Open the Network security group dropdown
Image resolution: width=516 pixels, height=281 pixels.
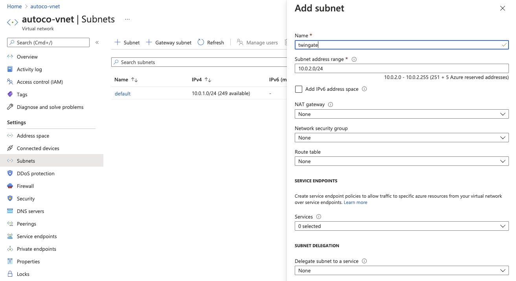pos(401,138)
